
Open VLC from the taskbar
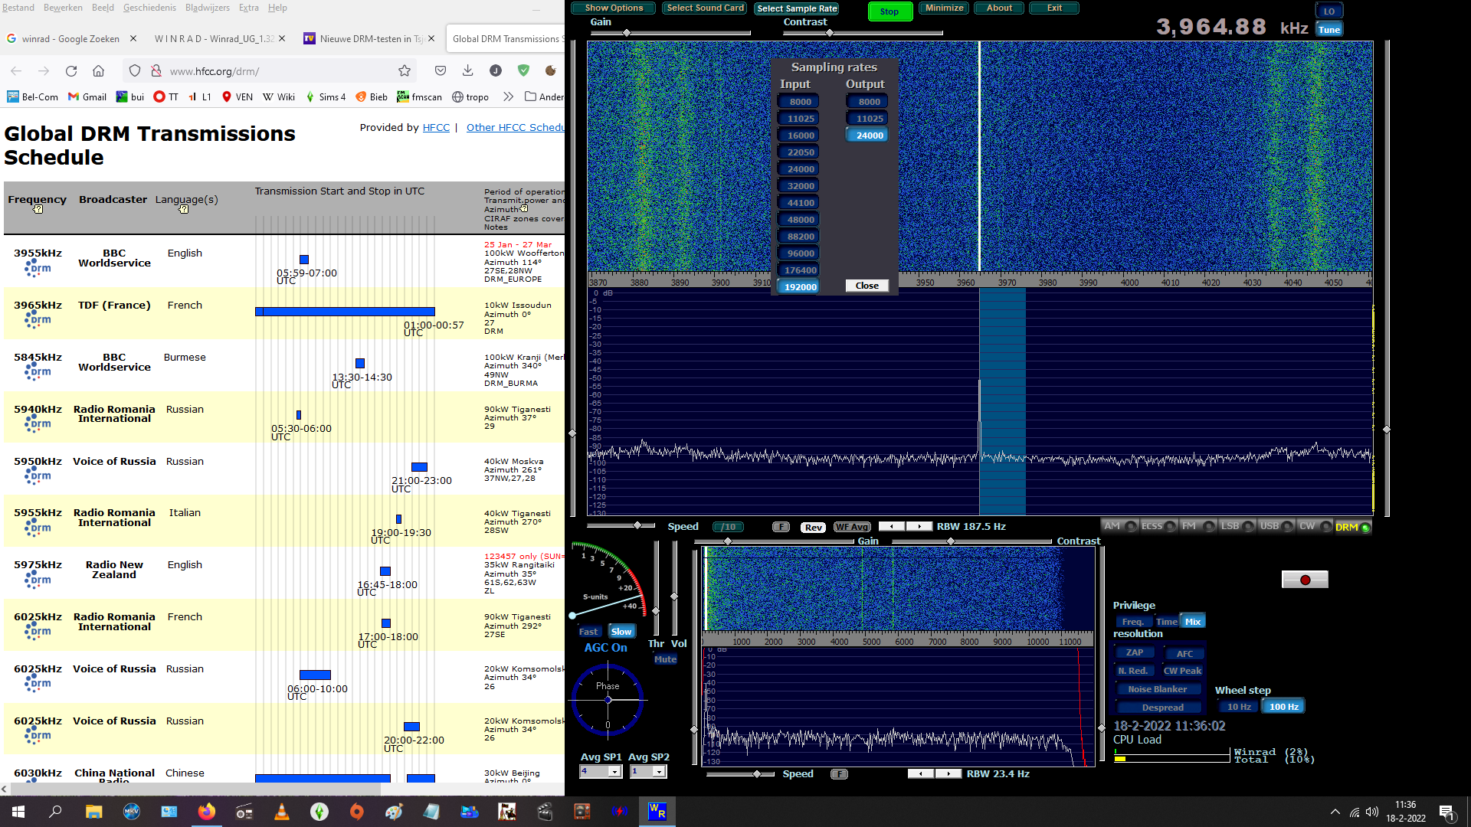[x=282, y=812]
